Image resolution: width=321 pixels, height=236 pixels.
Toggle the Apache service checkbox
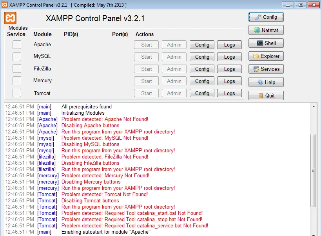[17, 45]
